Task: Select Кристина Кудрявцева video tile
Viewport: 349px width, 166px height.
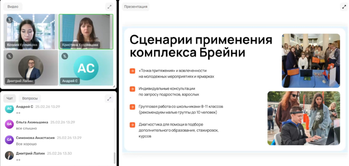Action: 86,32
